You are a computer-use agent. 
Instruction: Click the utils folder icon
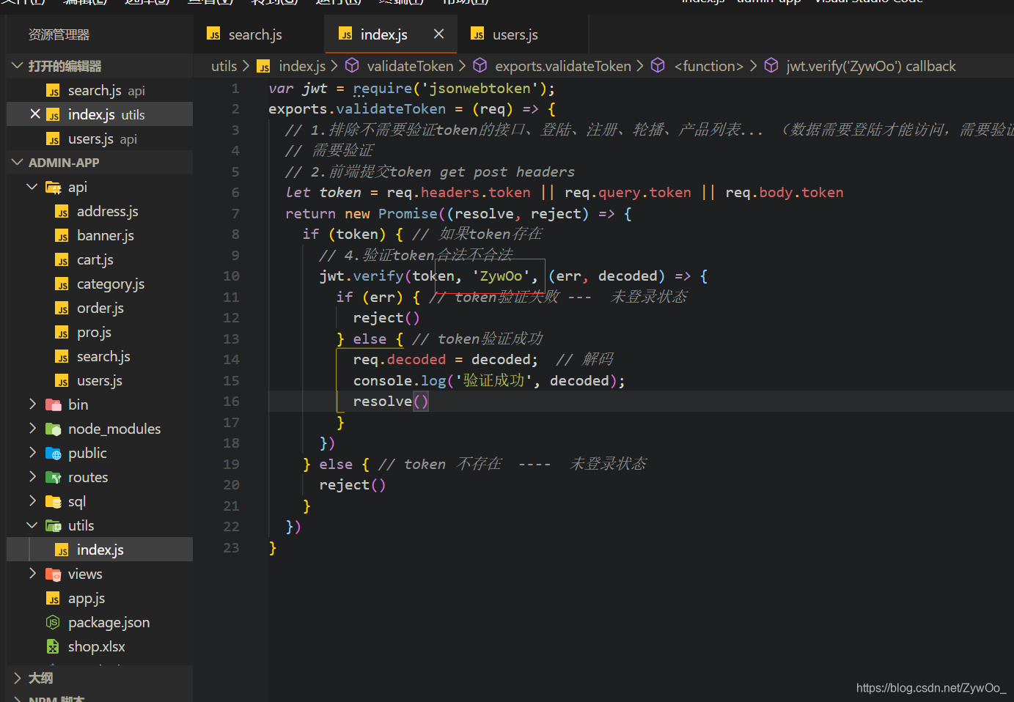click(53, 525)
